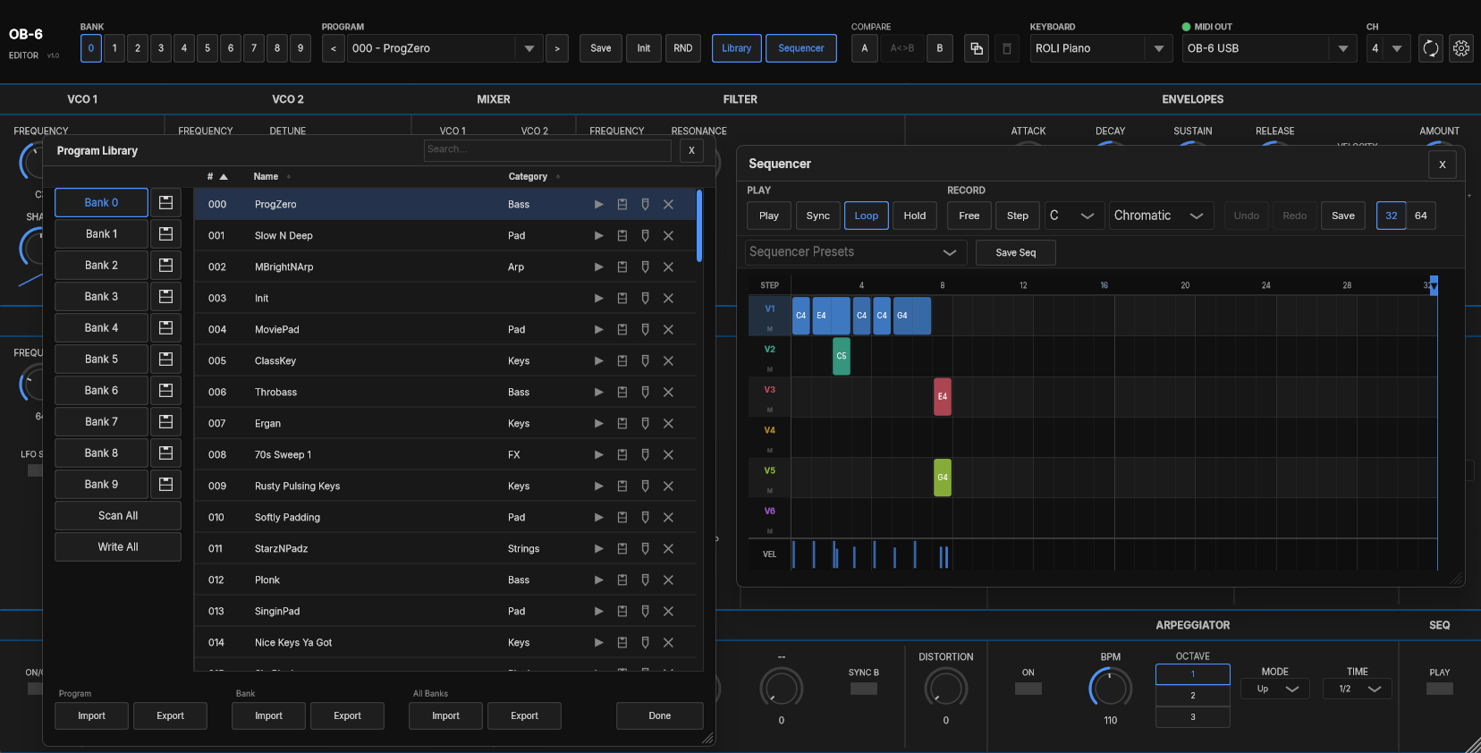Open the Sequencer Presets dropdown
1481x753 pixels.
pyautogui.click(x=853, y=252)
